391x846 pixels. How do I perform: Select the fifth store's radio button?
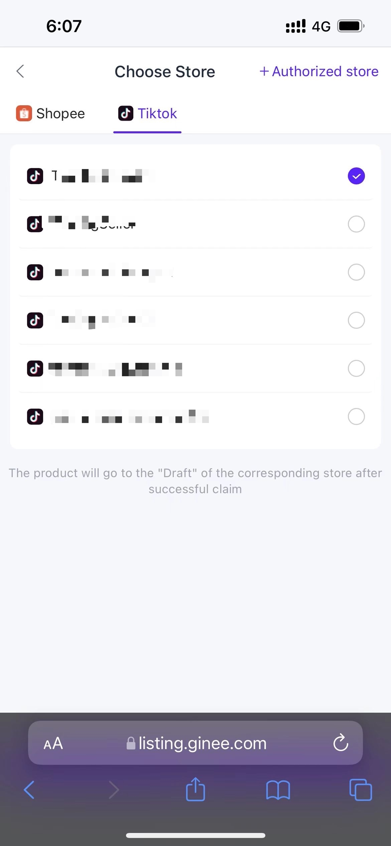(x=356, y=368)
